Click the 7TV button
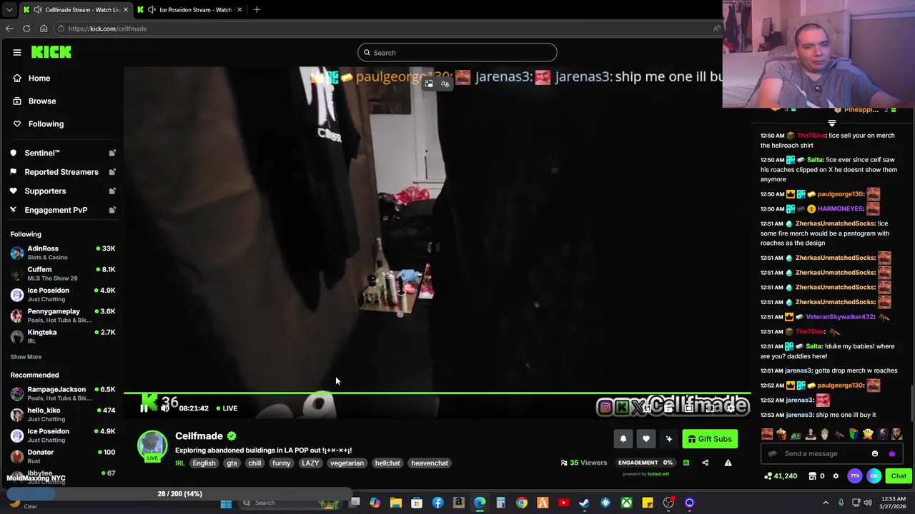 click(855, 476)
